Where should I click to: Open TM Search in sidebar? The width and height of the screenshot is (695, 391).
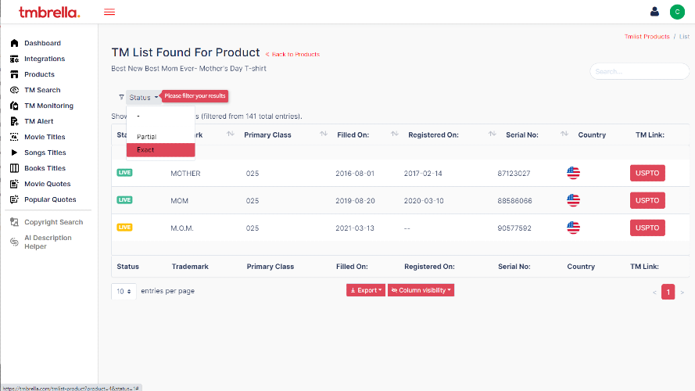41,90
